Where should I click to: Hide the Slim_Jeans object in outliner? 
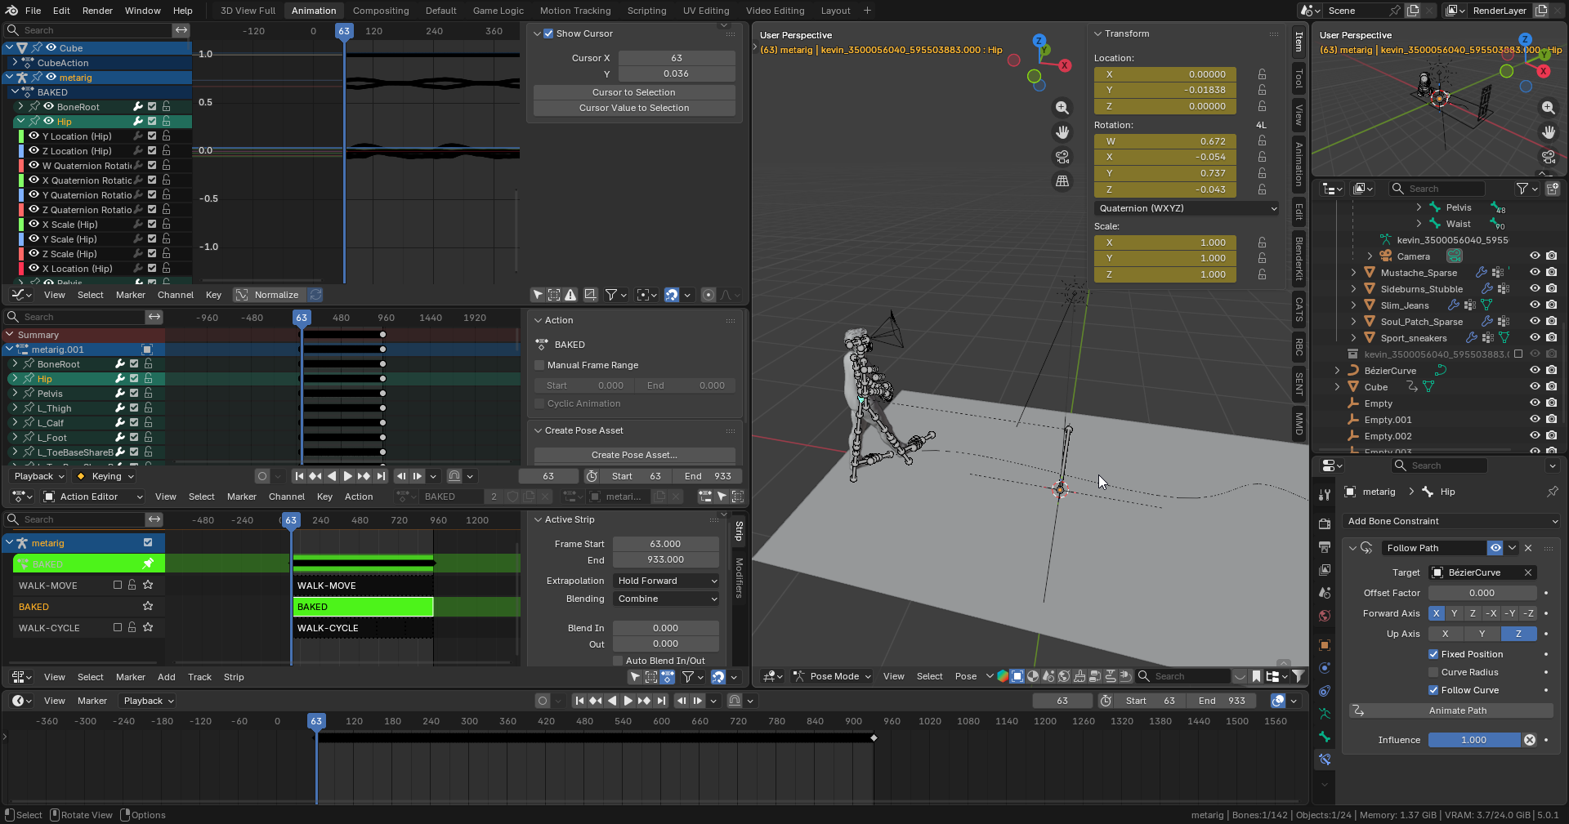click(1535, 305)
